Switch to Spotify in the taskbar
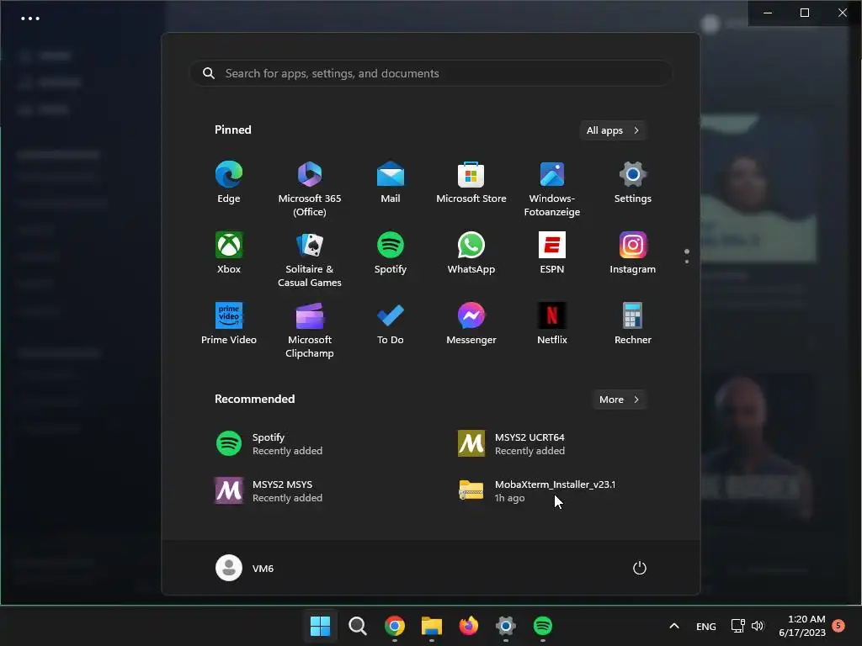862x646 pixels. (543, 626)
